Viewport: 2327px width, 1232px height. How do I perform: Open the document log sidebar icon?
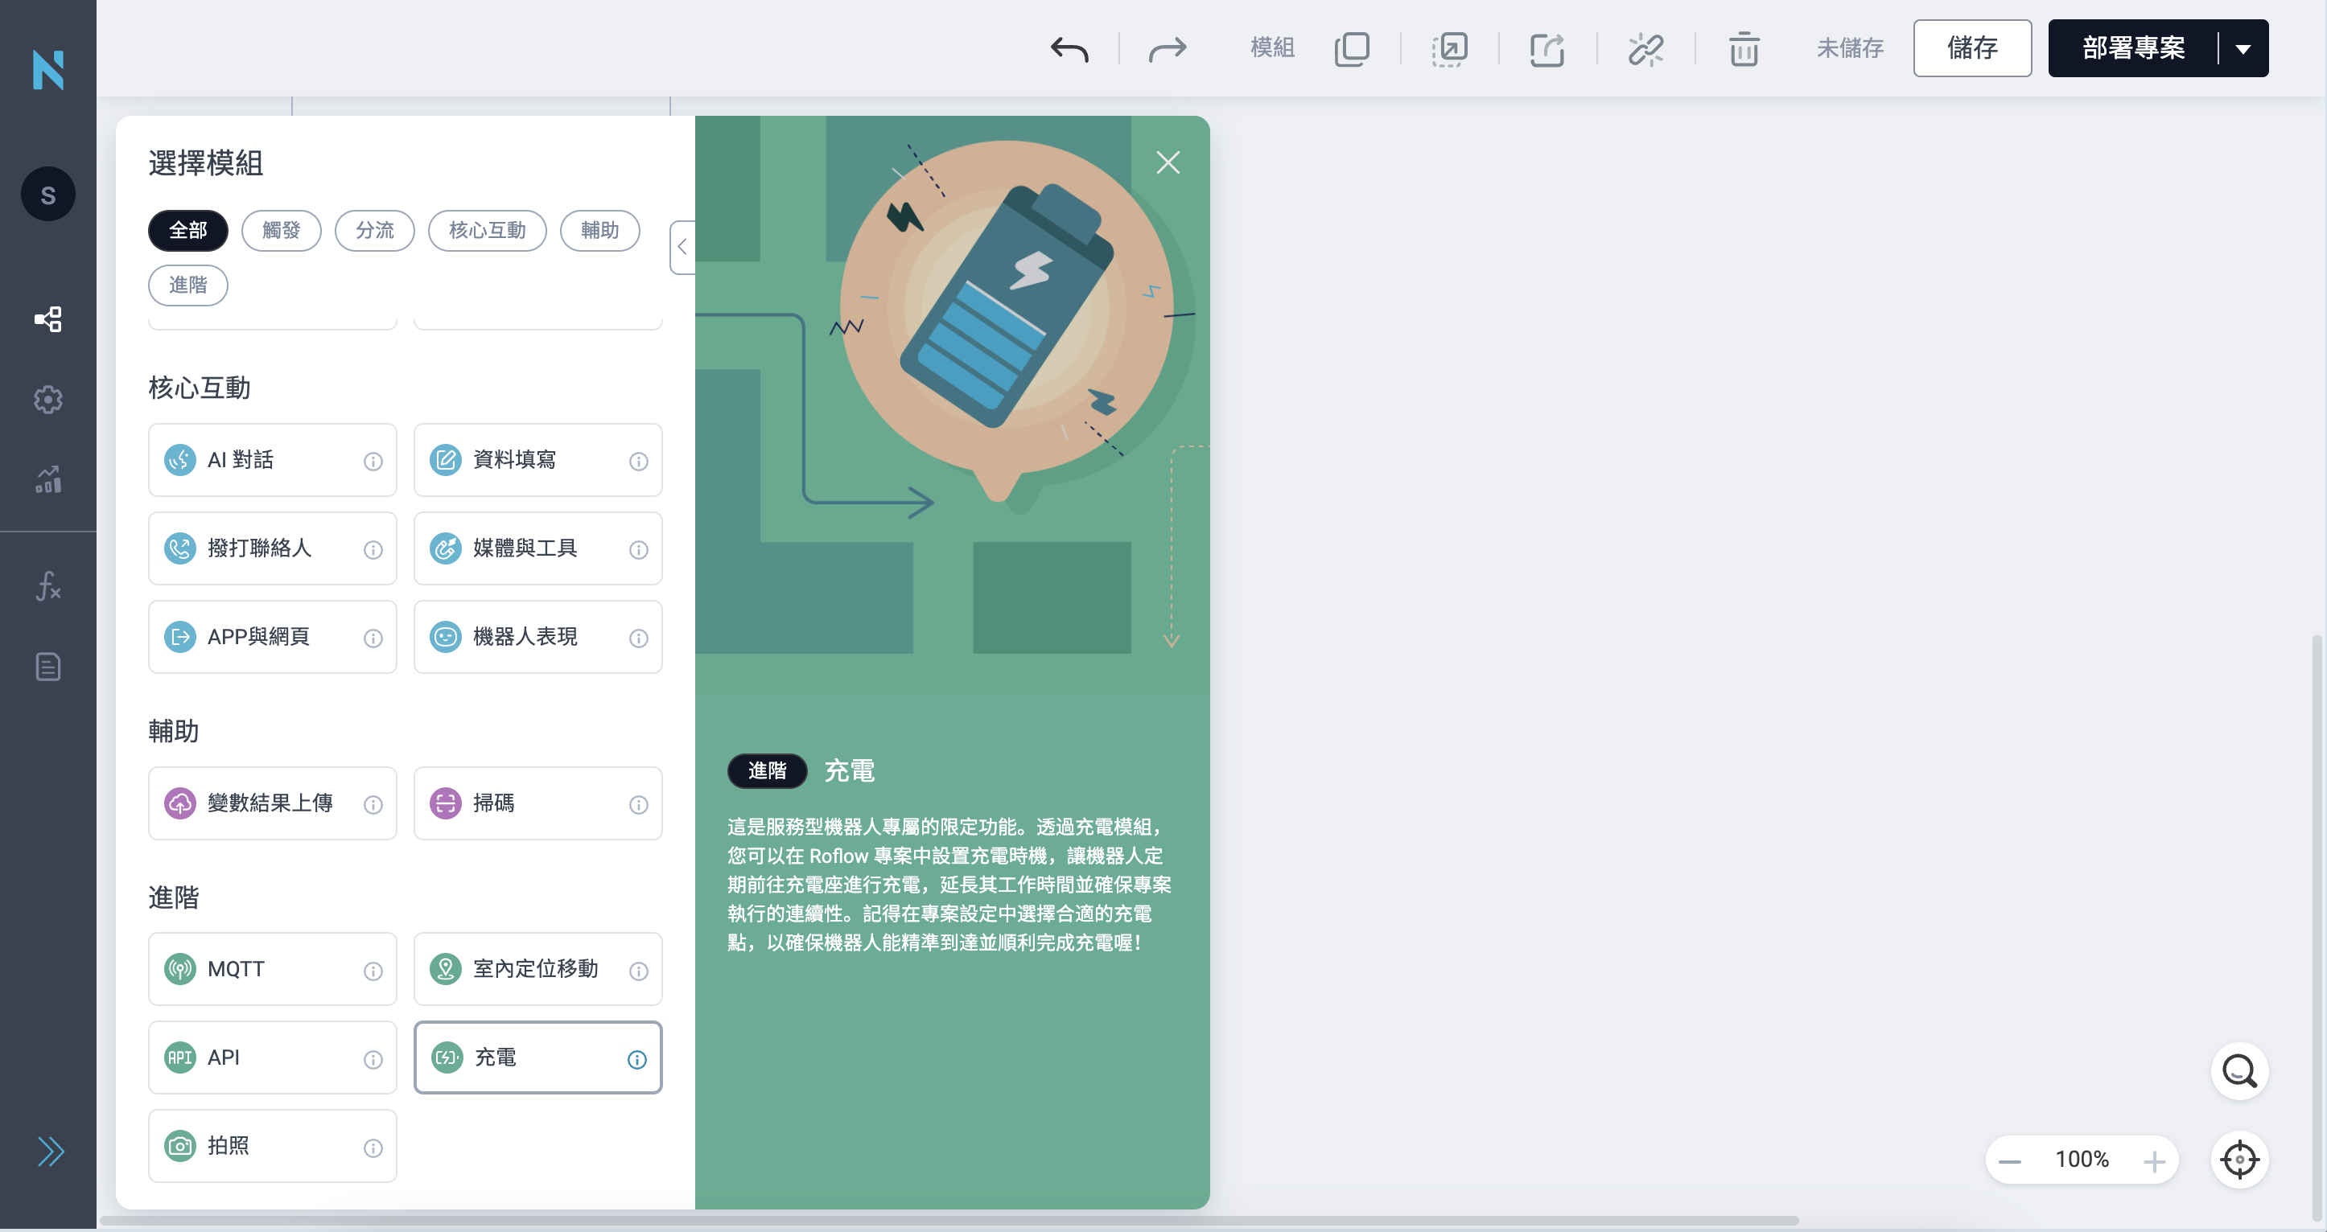click(48, 667)
